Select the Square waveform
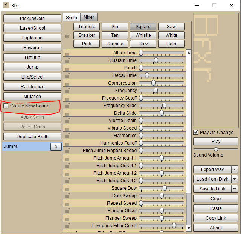241x234 pixels. click(143, 27)
